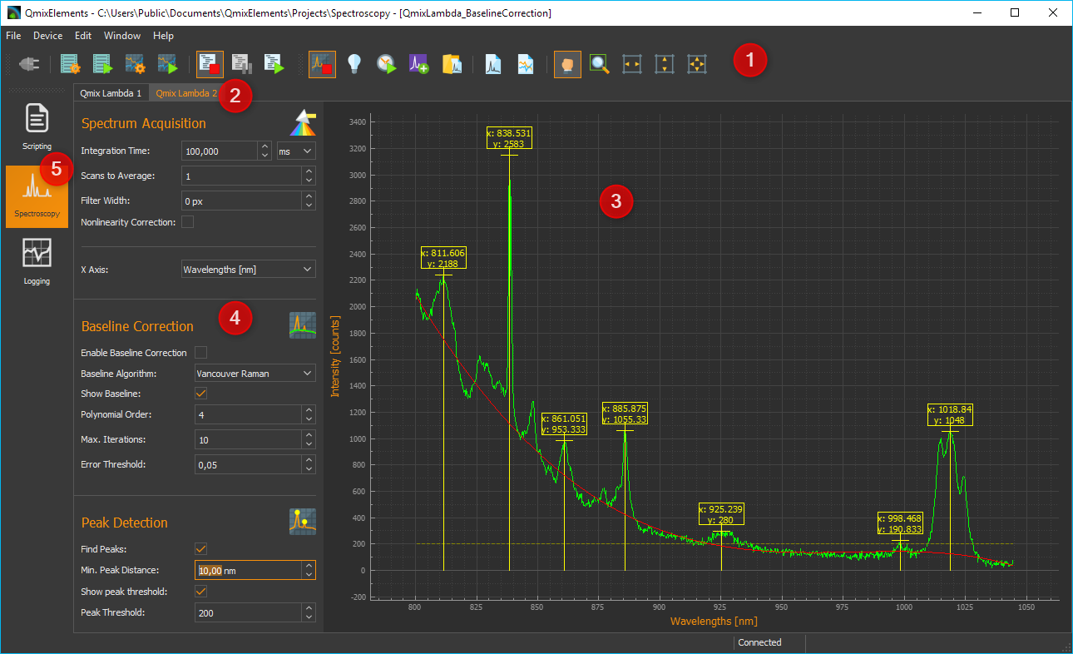Click the Wavelengths [nm] axis title below plot
This screenshot has height=654, width=1073.
(714, 621)
